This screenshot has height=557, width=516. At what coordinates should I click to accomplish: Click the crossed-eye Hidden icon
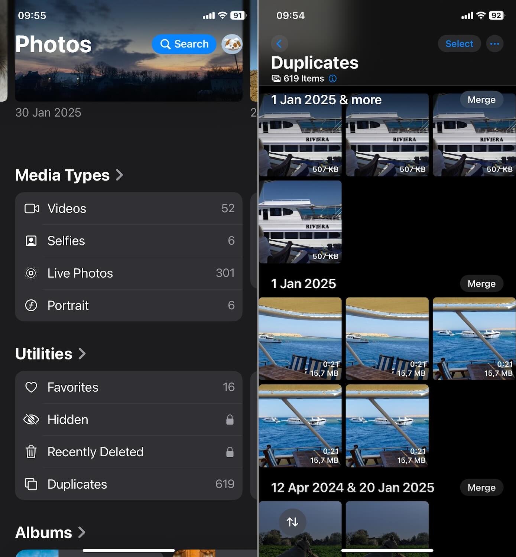click(x=31, y=420)
